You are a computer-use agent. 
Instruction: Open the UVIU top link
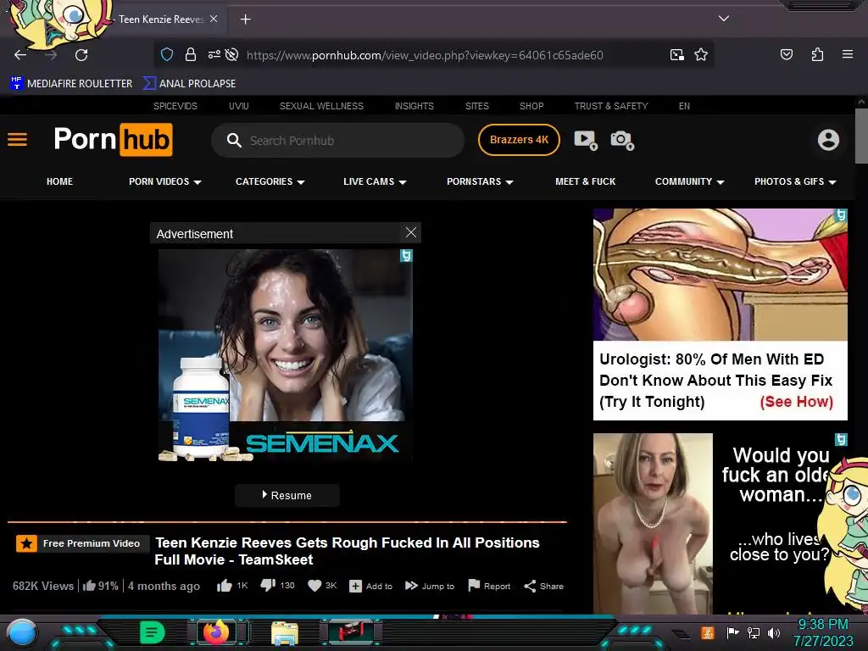(238, 106)
